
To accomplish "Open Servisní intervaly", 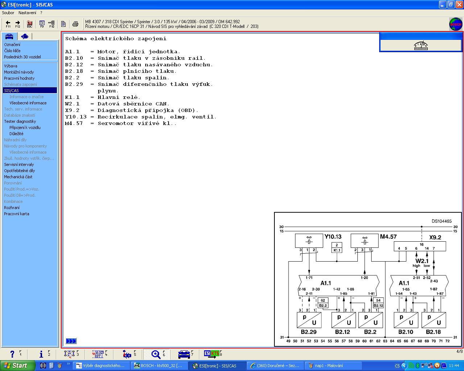I will [19, 164].
